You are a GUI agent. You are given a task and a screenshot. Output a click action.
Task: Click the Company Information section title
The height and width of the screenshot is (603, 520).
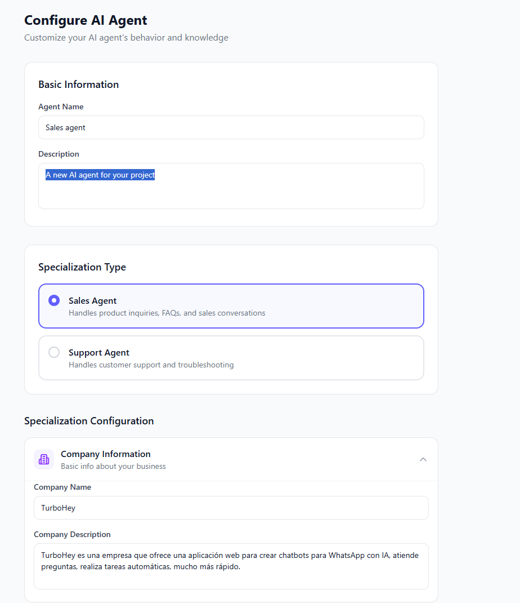tap(105, 454)
